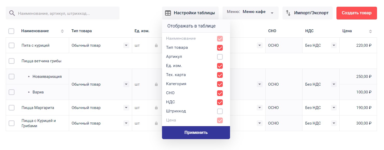Viewport: 384px width, 150px height.
Task: Select the Пицца ветчина грибы row checkbox
Action: point(11,61)
